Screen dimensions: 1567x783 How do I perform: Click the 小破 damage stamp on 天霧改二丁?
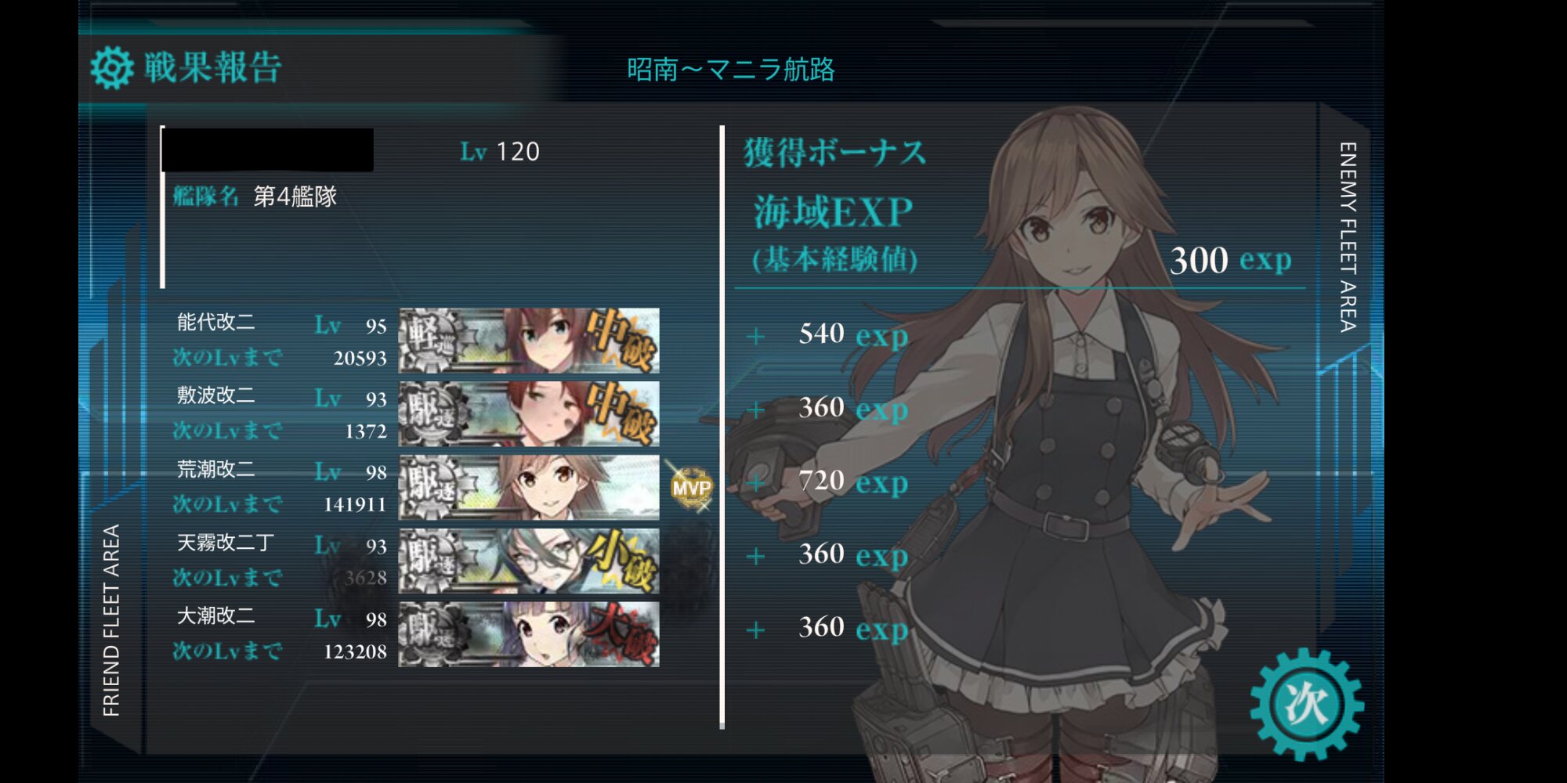621,561
